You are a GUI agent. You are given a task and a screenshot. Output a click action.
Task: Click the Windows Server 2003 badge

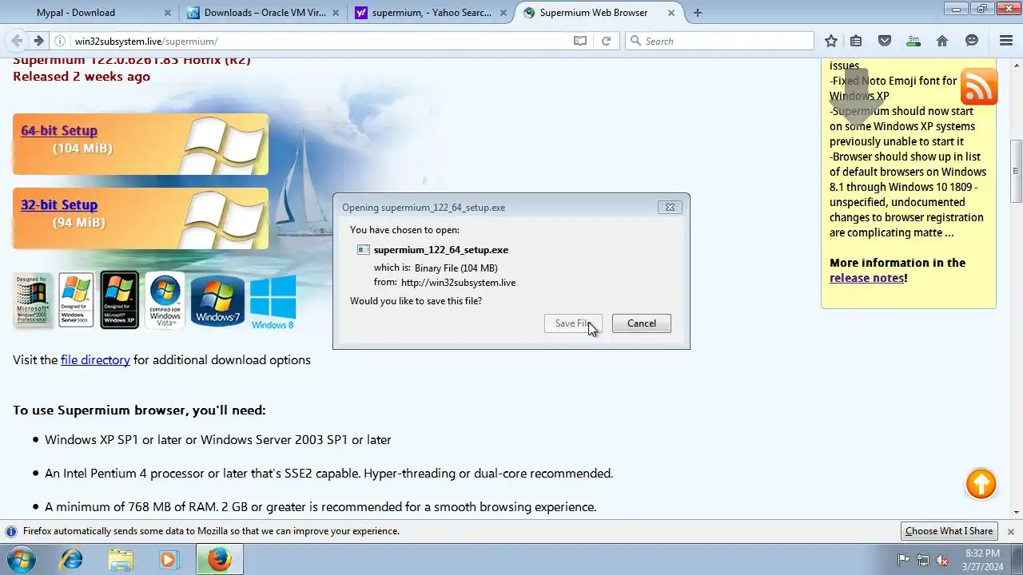(76, 299)
